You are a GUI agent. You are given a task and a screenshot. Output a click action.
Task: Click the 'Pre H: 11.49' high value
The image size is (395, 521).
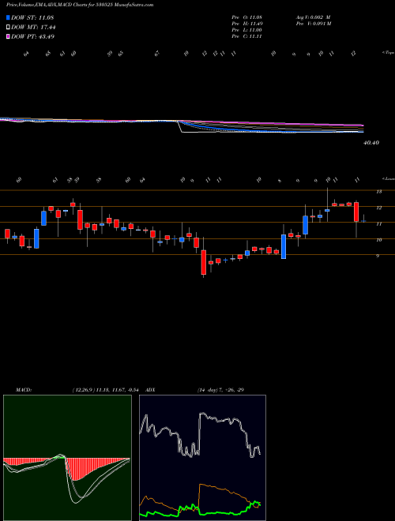click(247, 24)
